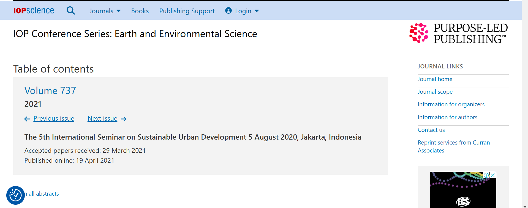Click the IOPscience logo
528x208 pixels.
(x=34, y=11)
